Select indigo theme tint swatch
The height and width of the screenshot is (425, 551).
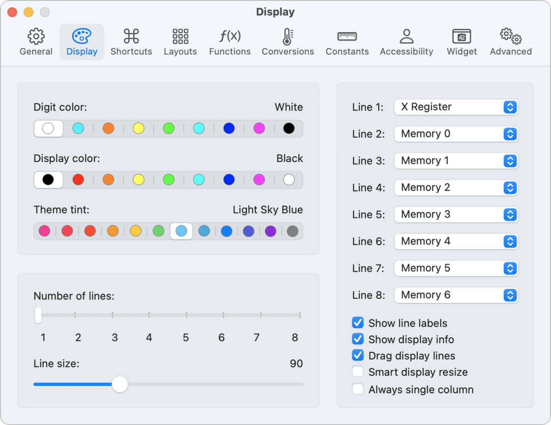[x=249, y=231]
